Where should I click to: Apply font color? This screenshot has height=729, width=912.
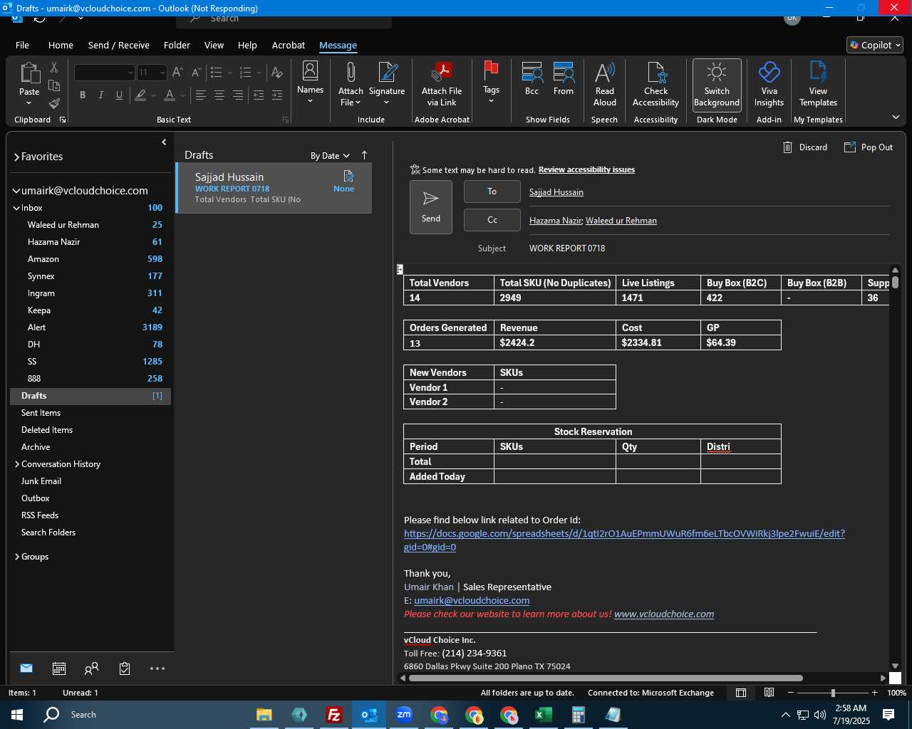(170, 95)
